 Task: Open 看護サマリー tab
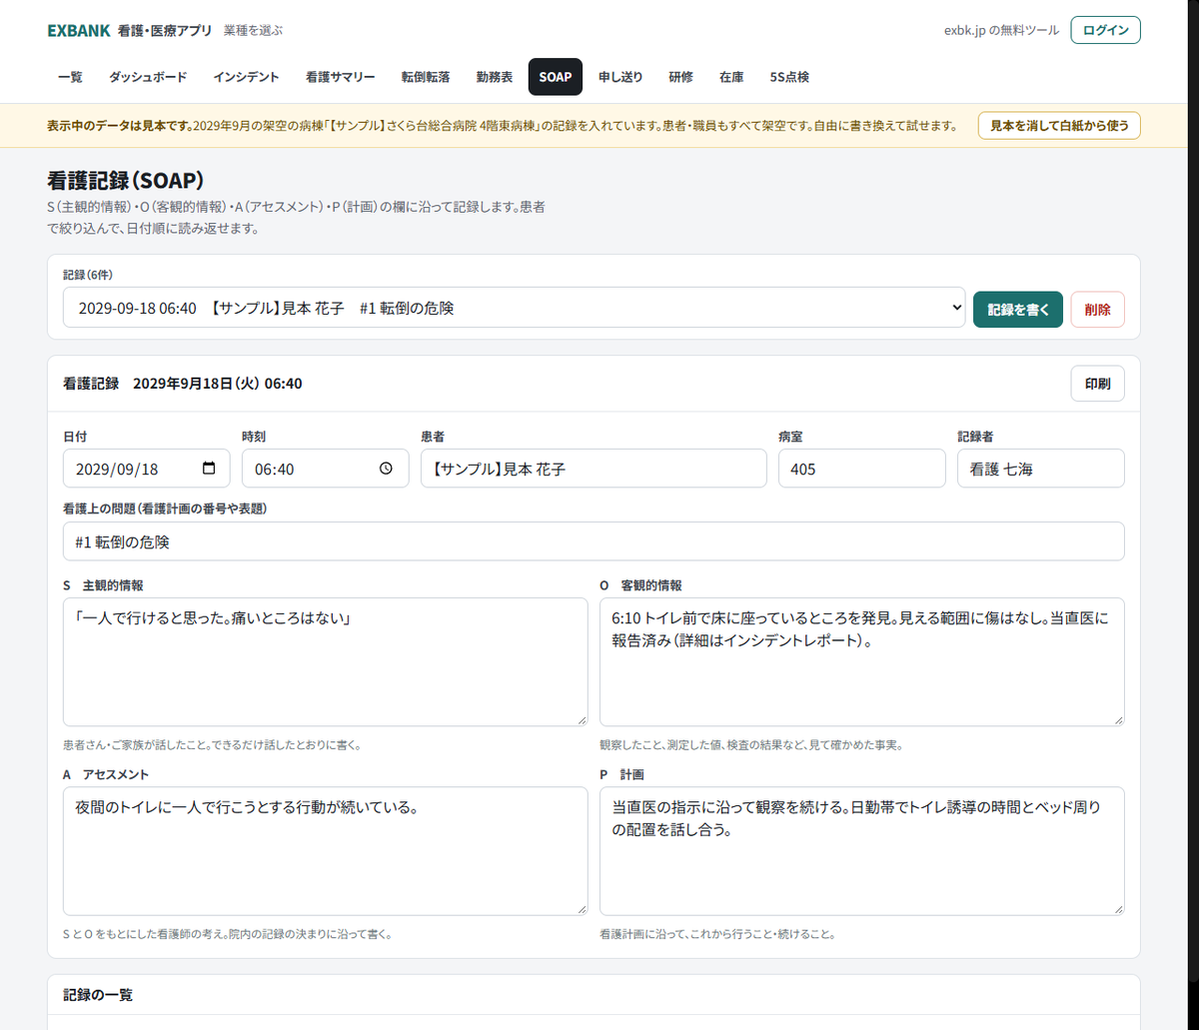point(341,77)
